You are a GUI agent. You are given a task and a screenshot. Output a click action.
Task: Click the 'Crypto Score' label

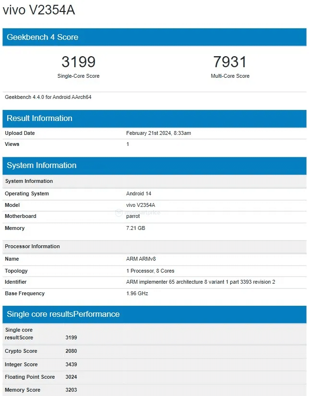21,351
